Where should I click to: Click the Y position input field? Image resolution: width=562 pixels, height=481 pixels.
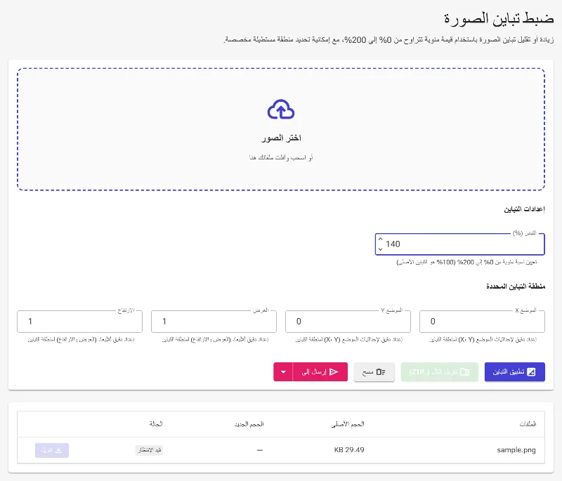[x=348, y=322]
